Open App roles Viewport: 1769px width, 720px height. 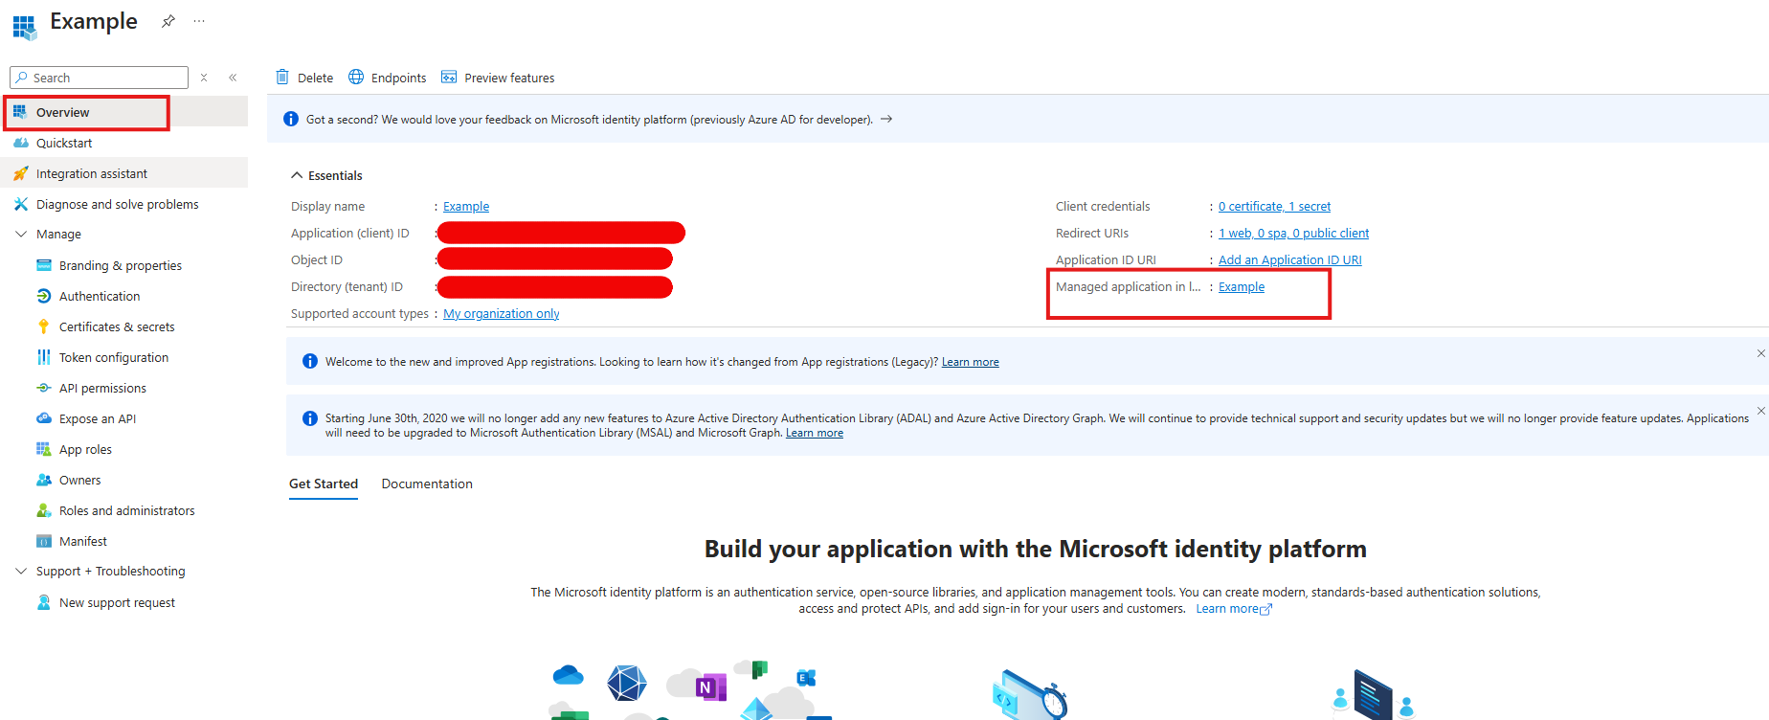tap(85, 449)
